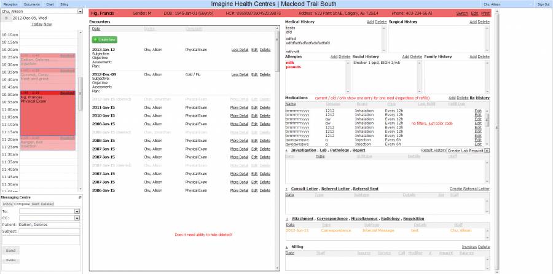Sort medications by Name column header
The height and width of the screenshot is (274, 553).
[x=291, y=104]
